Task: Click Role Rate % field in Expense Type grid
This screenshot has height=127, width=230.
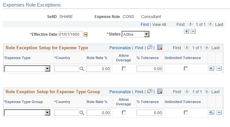Action: (99, 69)
